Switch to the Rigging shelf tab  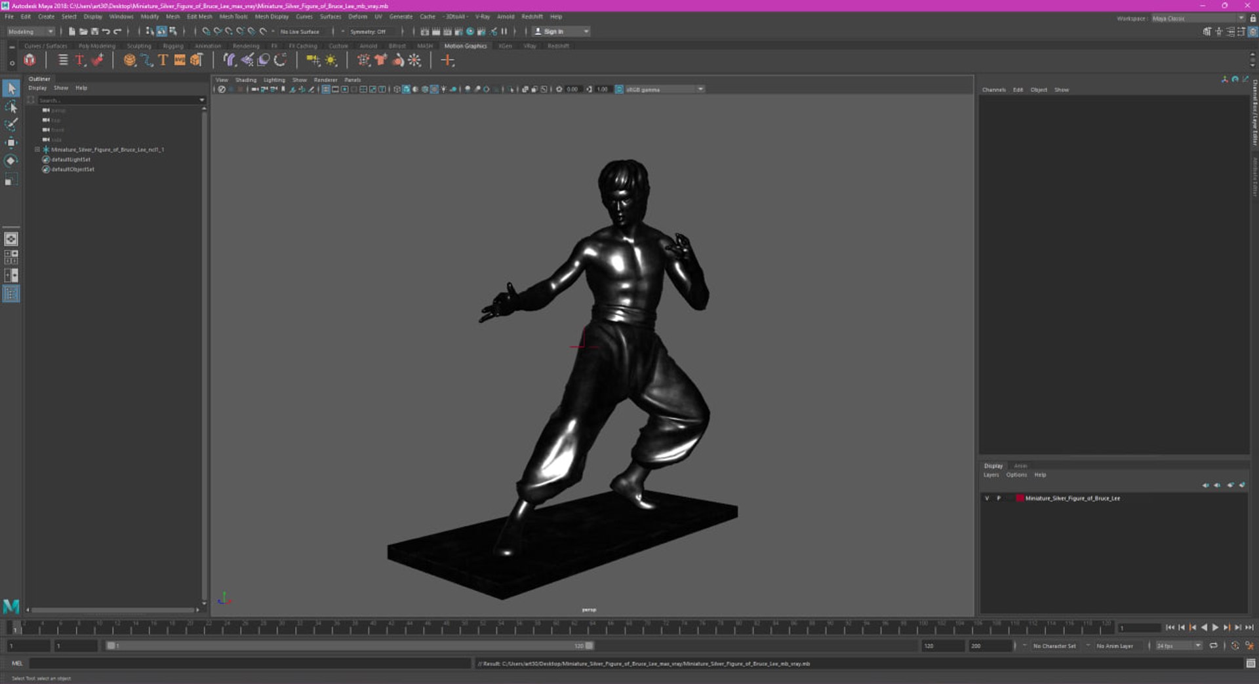pos(173,47)
